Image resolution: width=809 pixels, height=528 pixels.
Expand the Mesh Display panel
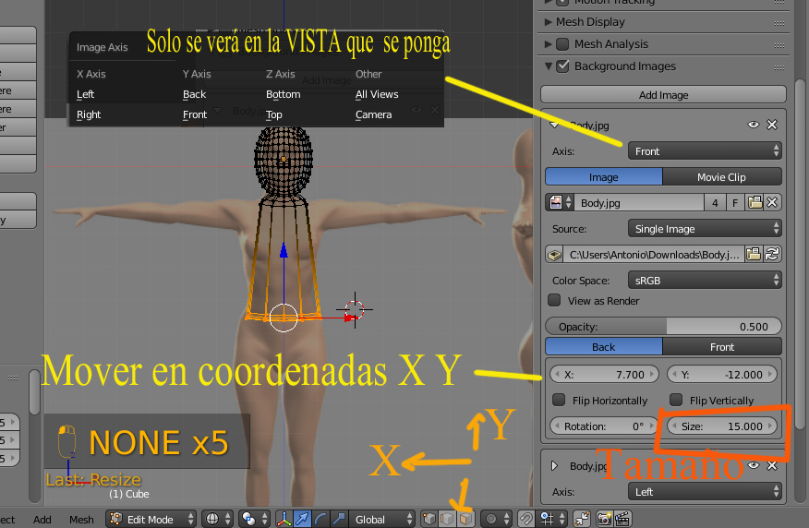(x=548, y=22)
